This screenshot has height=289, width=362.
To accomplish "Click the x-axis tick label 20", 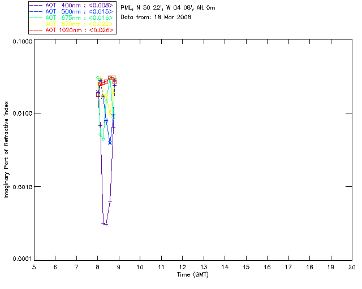I will tap(352, 268).
